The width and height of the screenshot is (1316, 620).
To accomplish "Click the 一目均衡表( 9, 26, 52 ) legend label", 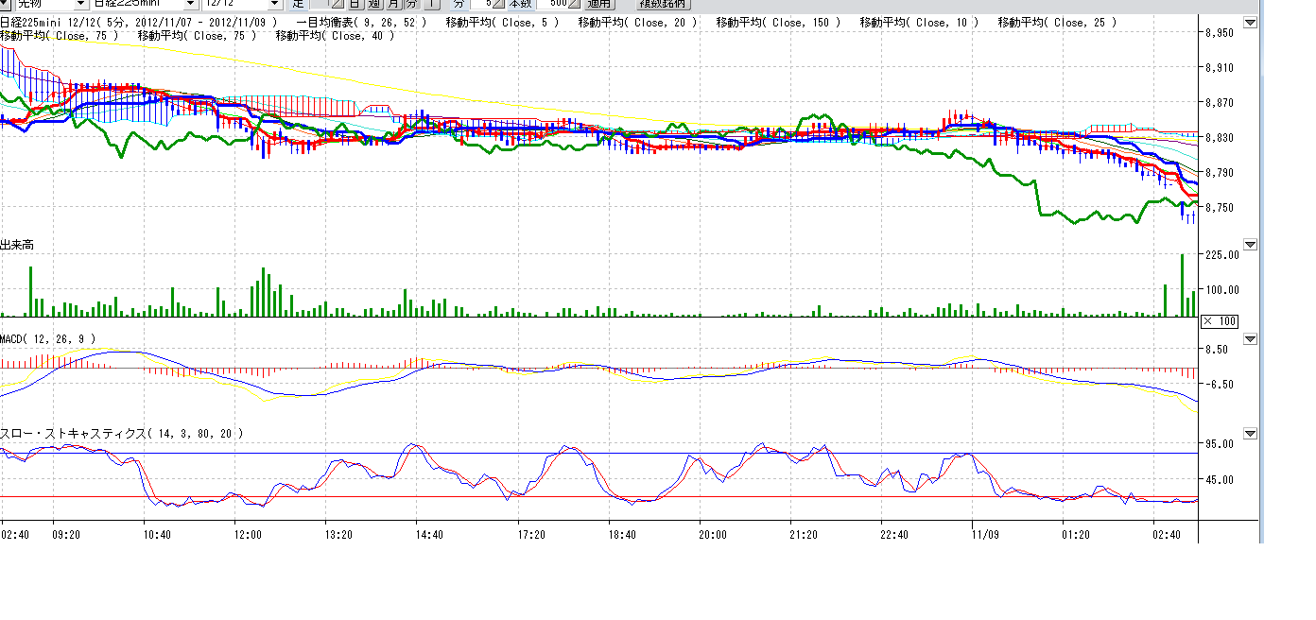I will (x=360, y=22).
